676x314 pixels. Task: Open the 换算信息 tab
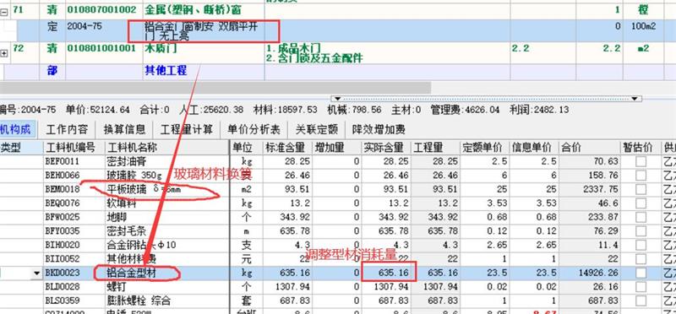[124, 129]
